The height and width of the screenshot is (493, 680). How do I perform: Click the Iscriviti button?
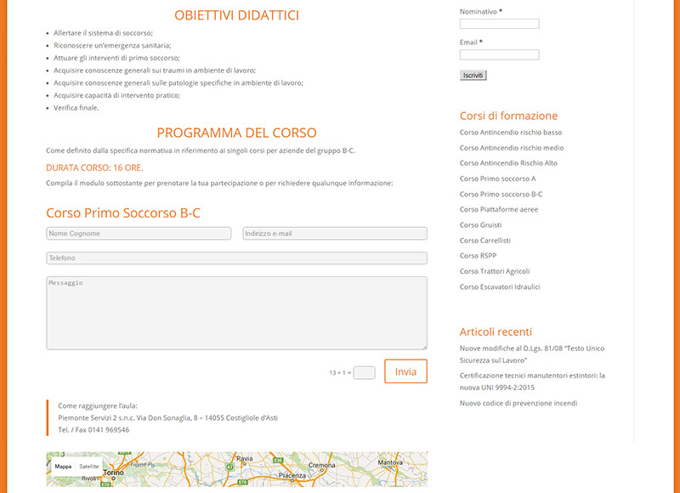473,76
